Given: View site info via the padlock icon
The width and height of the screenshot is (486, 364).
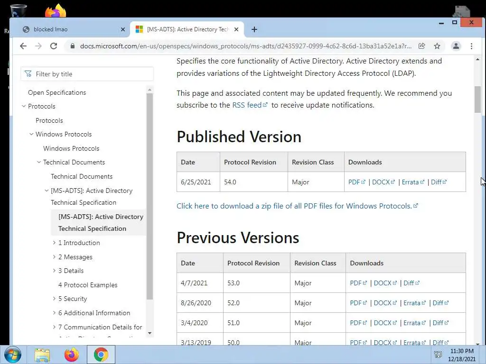Looking at the screenshot, I should [x=73, y=46].
